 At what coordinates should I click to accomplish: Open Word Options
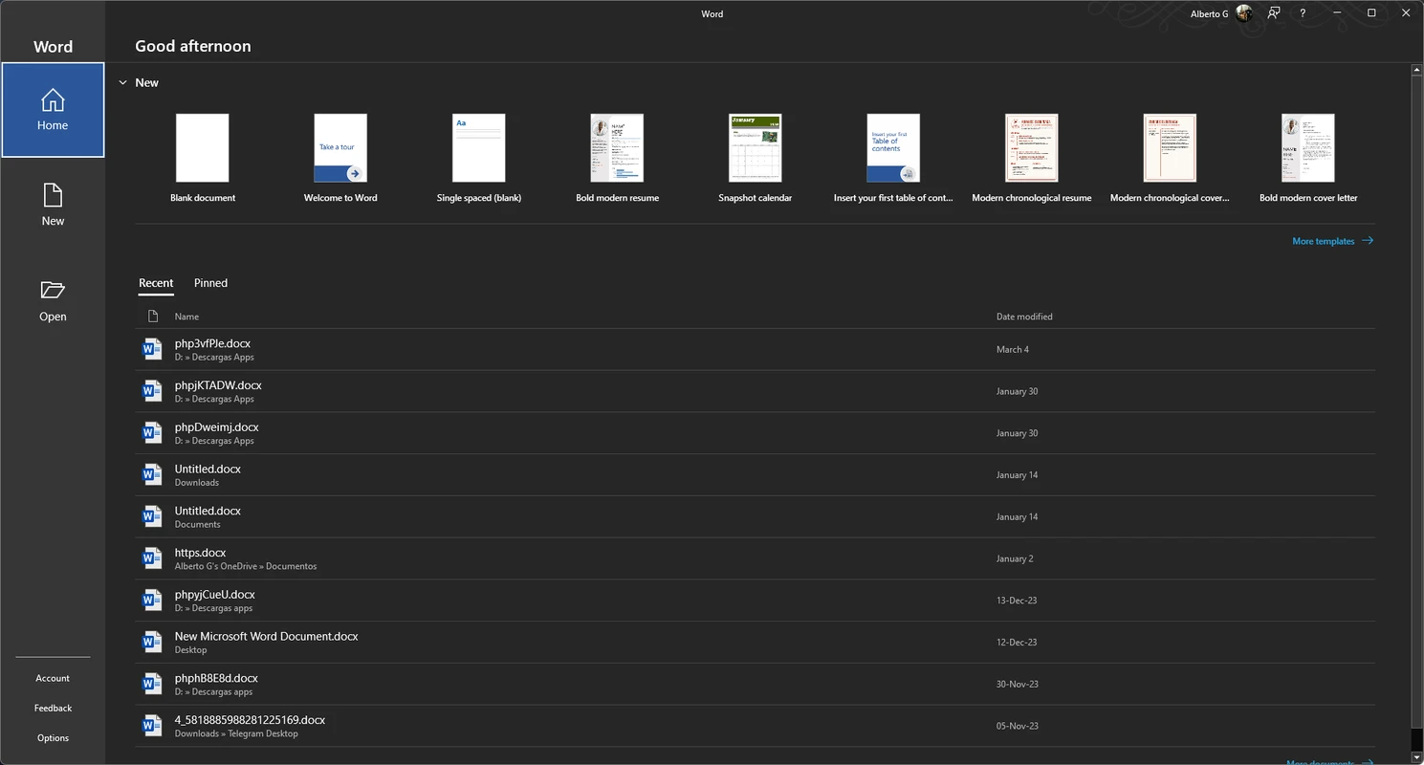53,737
